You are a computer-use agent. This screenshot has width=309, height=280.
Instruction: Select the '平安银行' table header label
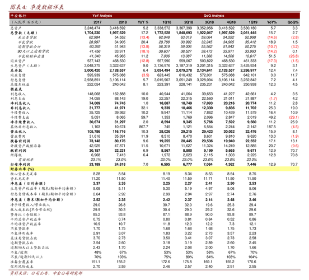tap(18, 16)
